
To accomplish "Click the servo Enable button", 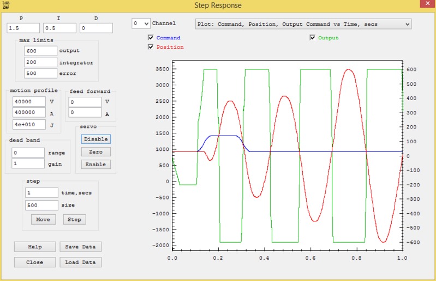I will click(x=95, y=165).
